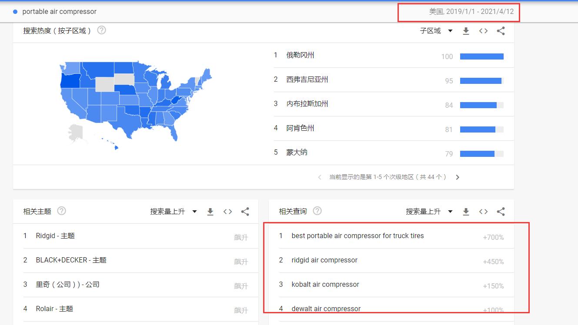
Task: Click the 搜索热度（按子区域）heading
Action: (57, 31)
